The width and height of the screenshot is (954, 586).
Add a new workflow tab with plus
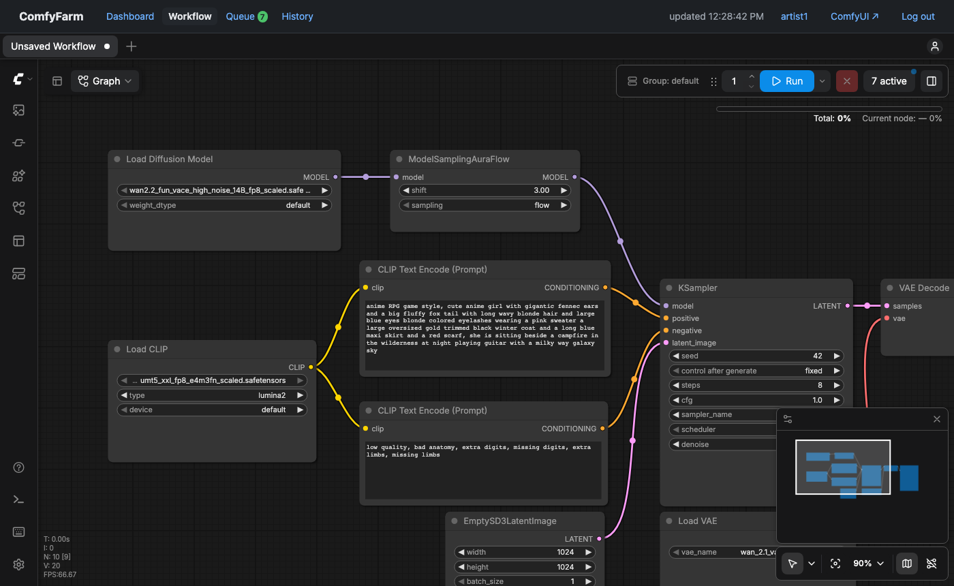132,46
